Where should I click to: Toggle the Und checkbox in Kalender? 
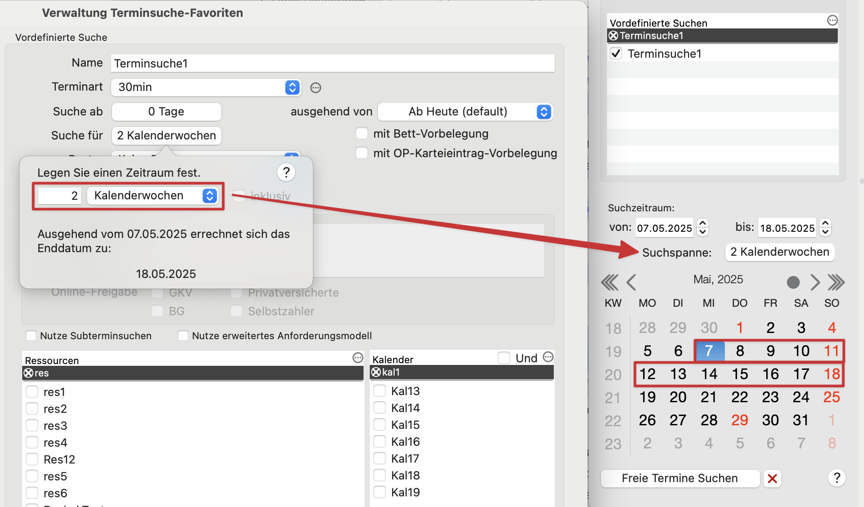[x=504, y=358]
